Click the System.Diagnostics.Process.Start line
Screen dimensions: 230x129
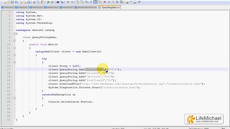click(x=94, y=87)
